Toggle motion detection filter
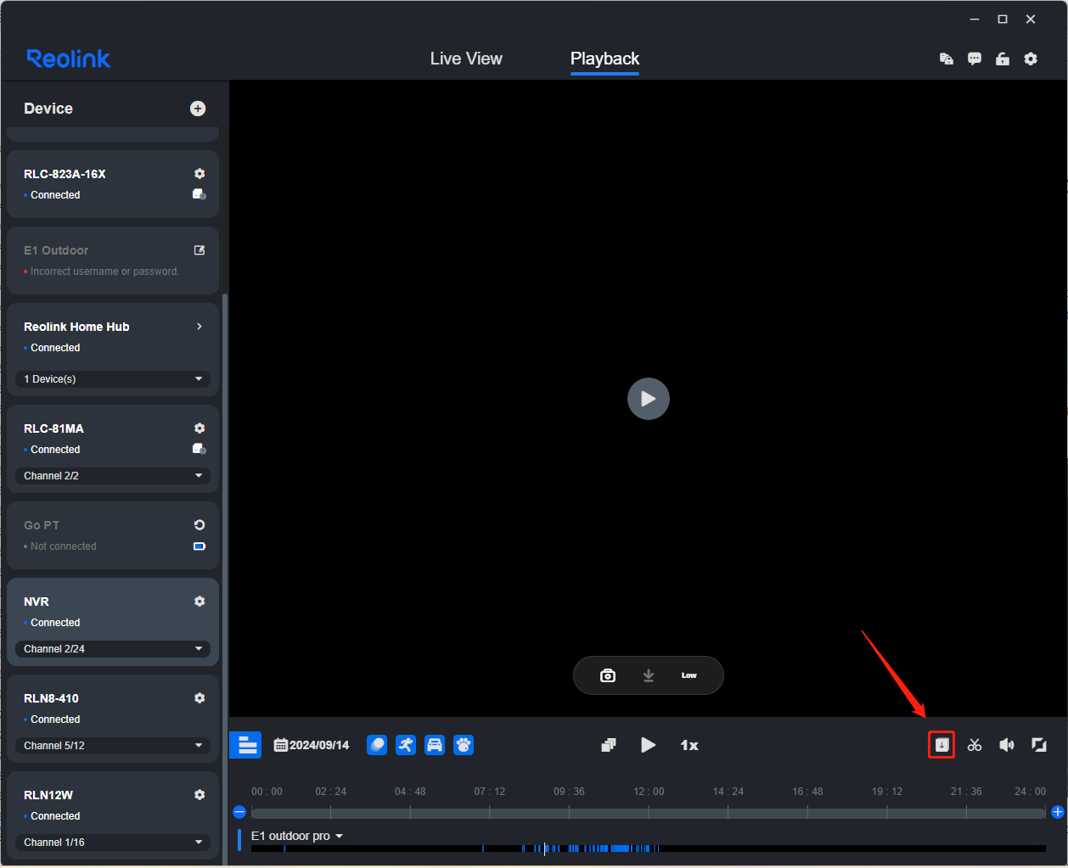Screen dimensions: 1068x868 [x=377, y=745]
